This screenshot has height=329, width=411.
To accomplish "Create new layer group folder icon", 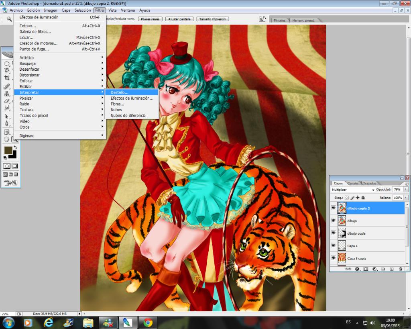I will tap(383, 269).
